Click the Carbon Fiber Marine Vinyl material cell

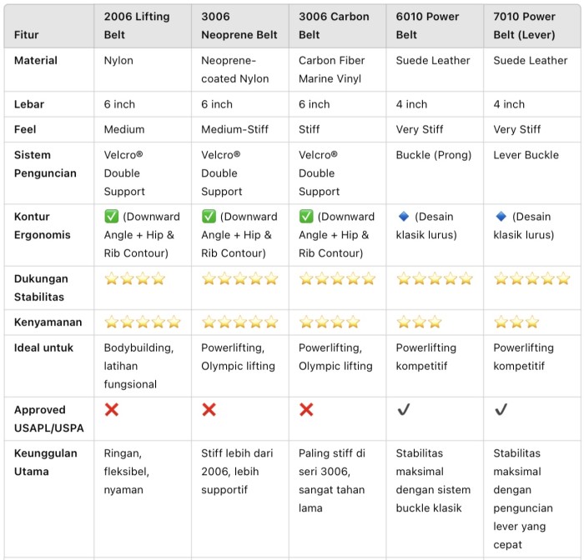(331, 69)
